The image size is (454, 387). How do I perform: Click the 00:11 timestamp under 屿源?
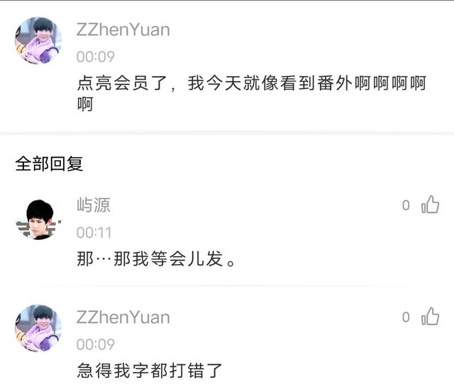pos(94,232)
